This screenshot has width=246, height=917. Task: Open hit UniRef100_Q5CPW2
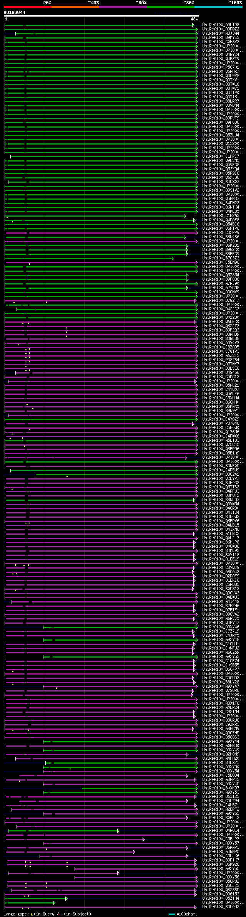pyautogui.click(x=221, y=881)
